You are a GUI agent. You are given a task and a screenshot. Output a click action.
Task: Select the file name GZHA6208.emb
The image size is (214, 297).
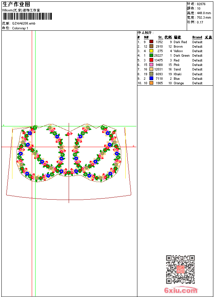pos(24,23)
